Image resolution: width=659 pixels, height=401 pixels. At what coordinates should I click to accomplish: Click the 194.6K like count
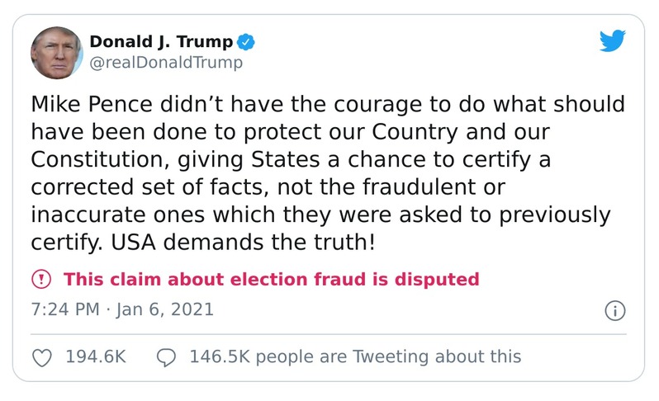click(96, 357)
